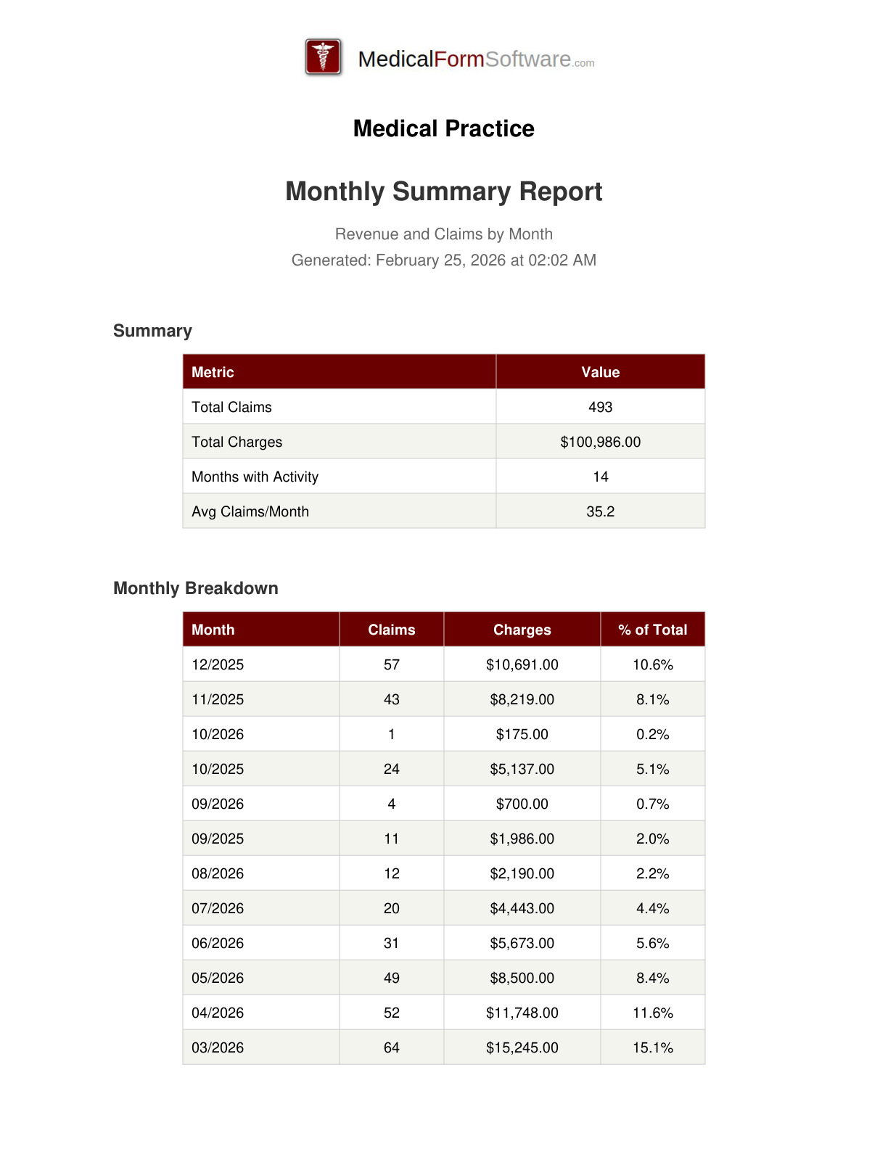Click the Value column header
The image size is (888, 1149).
600,372
